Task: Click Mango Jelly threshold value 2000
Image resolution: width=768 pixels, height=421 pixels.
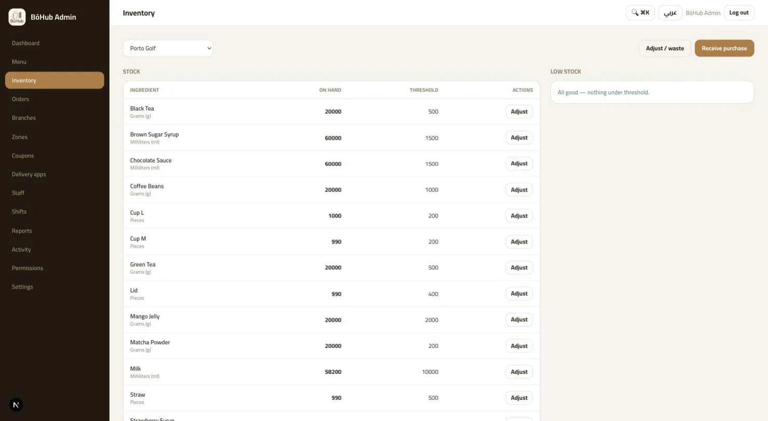Action: click(432, 320)
